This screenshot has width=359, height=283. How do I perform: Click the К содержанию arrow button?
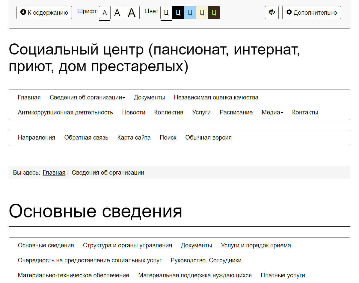click(44, 13)
